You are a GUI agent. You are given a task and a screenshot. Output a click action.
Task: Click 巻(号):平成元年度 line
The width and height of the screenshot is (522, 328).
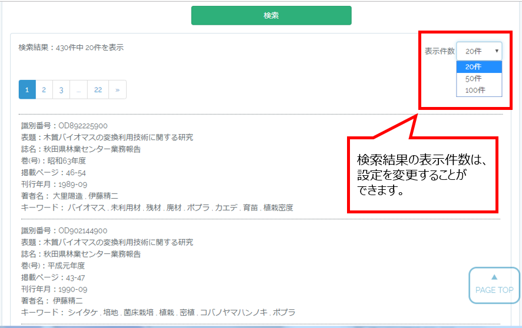click(53, 266)
